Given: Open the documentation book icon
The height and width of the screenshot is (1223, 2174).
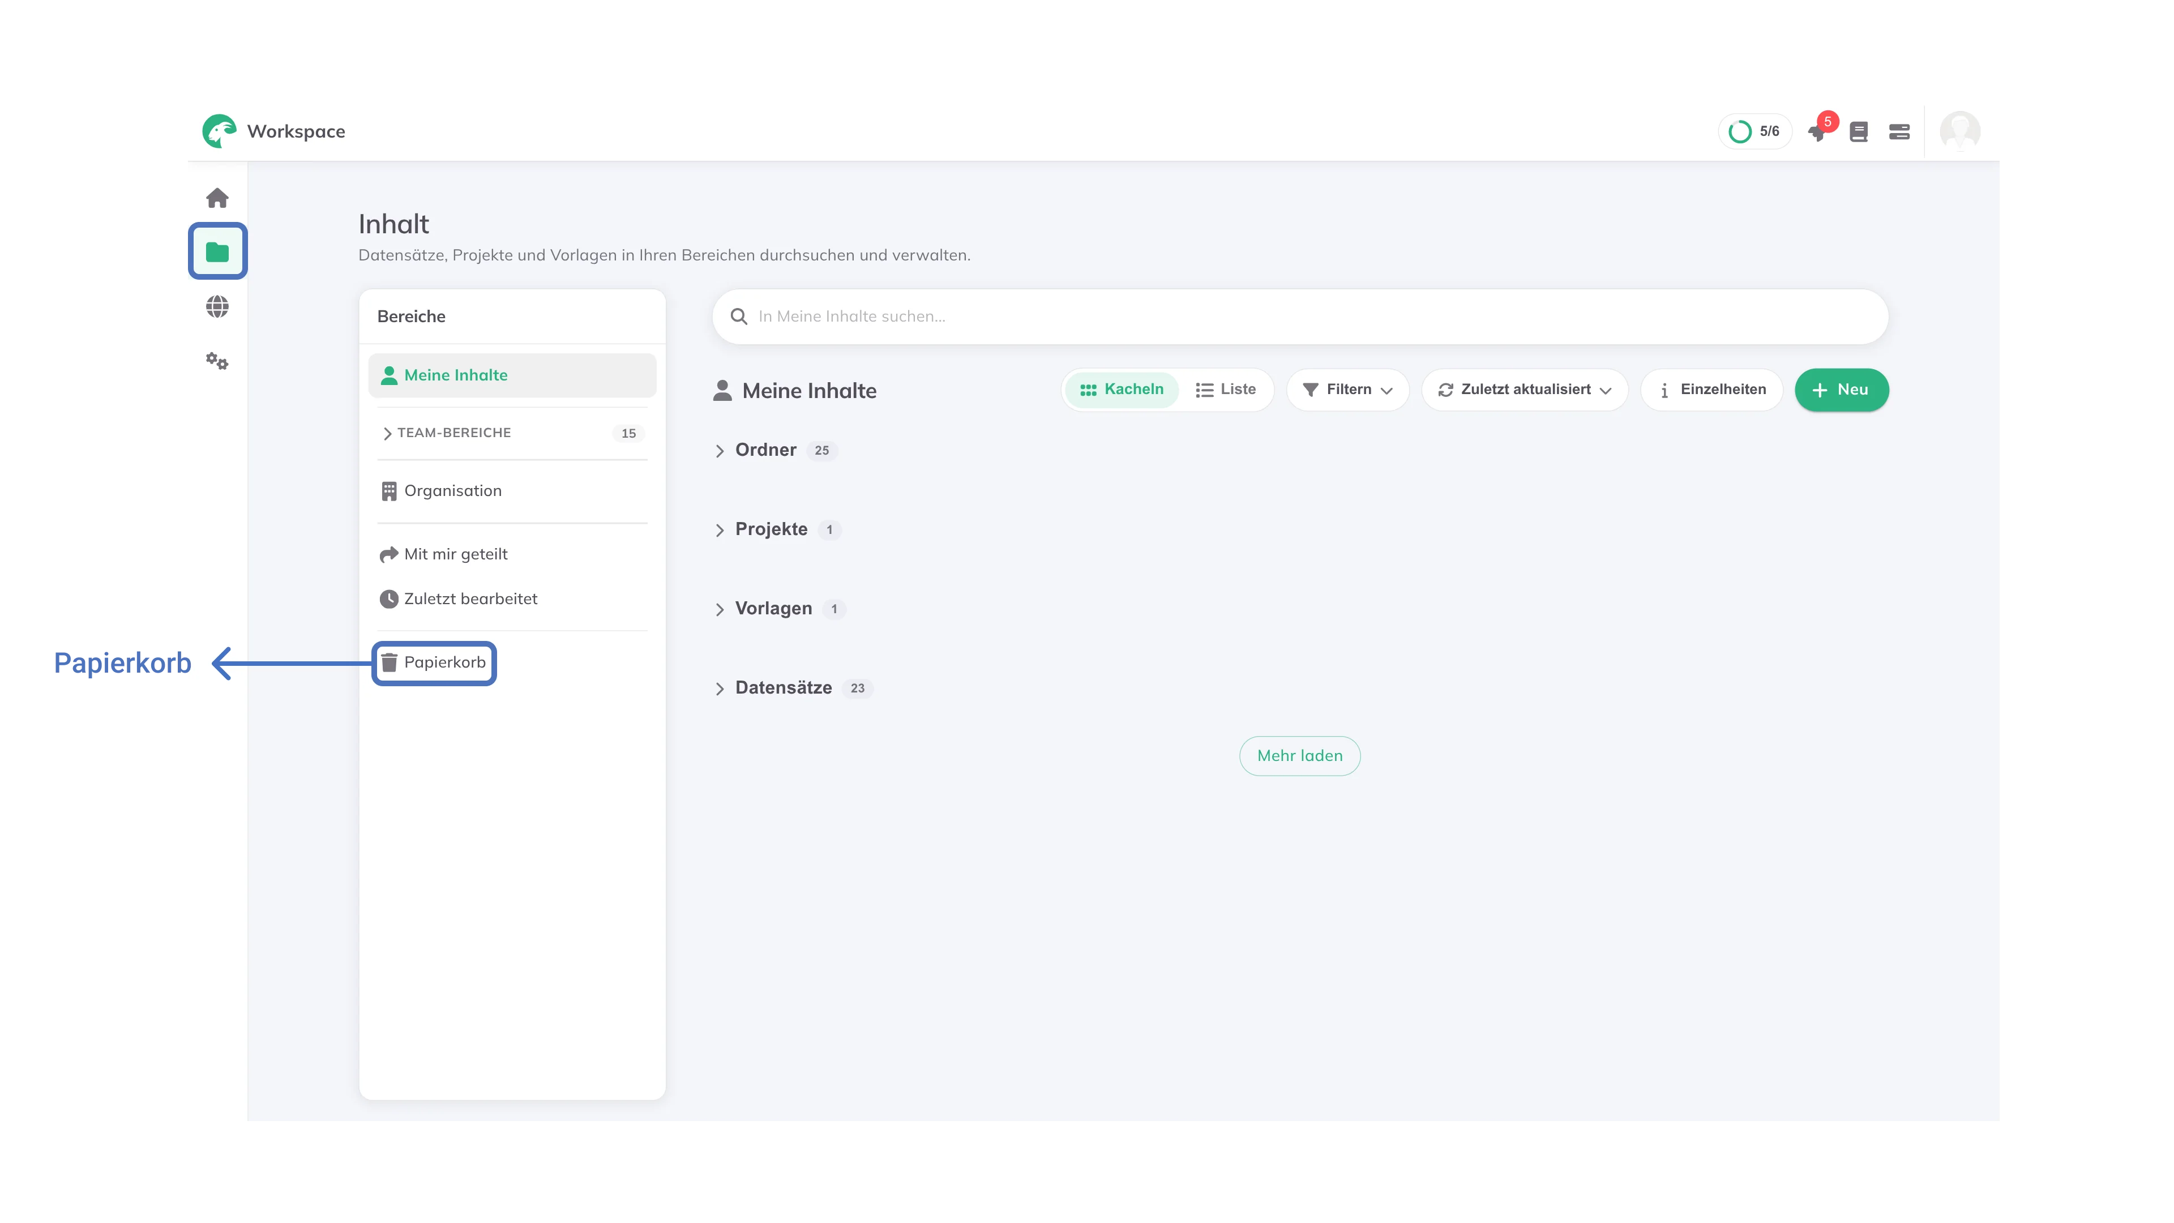Looking at the screenshot, I should (x=1858, y=132).
